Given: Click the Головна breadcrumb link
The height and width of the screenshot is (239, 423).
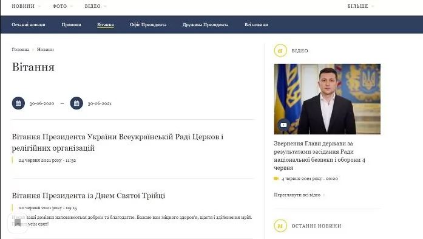Looking at the screenshot, I should point(21,49).
